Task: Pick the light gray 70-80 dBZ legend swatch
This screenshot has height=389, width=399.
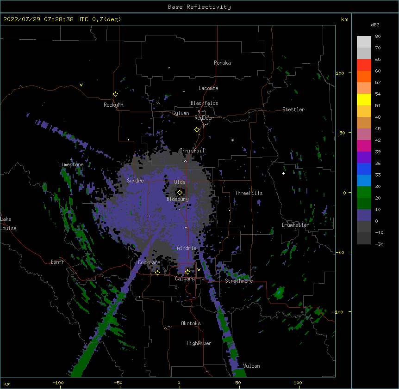Action: [364, 42]
